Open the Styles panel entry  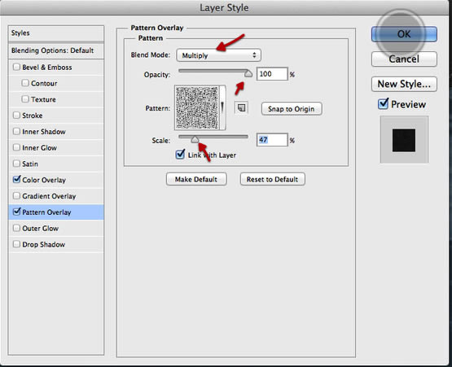coord(56,33)
